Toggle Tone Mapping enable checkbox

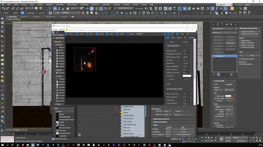pyautogui.click(x=192, y=46)
